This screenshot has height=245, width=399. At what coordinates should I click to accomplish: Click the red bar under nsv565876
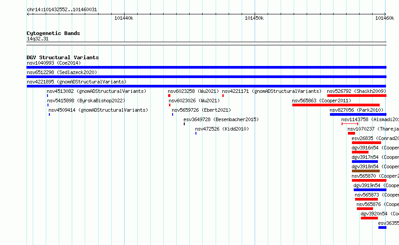tap(365, 209)
